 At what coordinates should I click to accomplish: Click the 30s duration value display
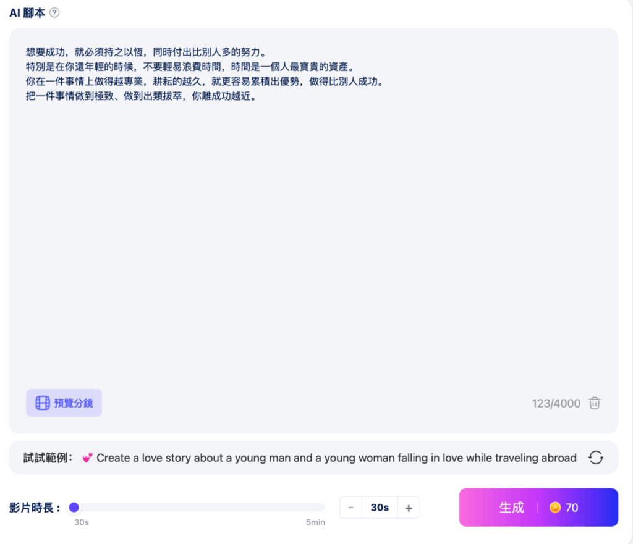(379, 507)
